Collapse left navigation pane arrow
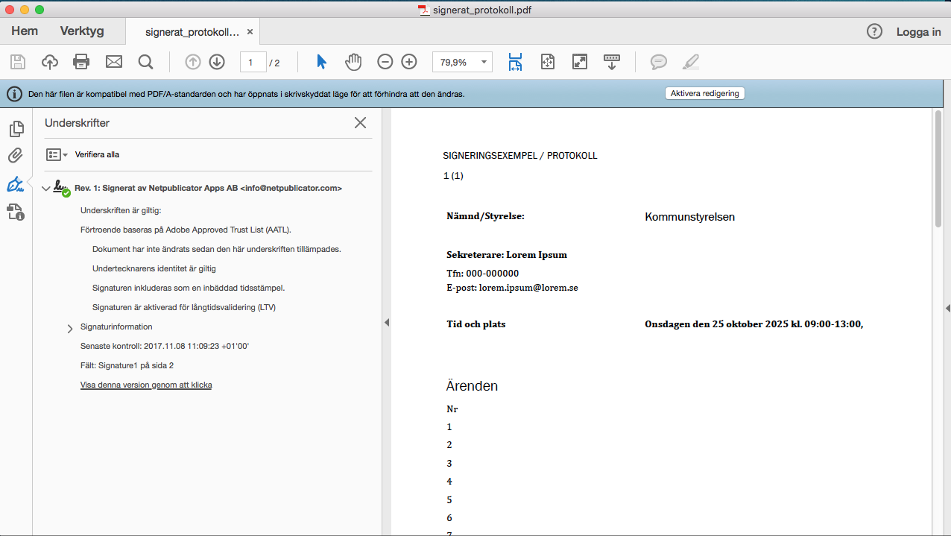The height and width of the screenshot is (536, 951). pyautogui.click(x=387, y=322)
